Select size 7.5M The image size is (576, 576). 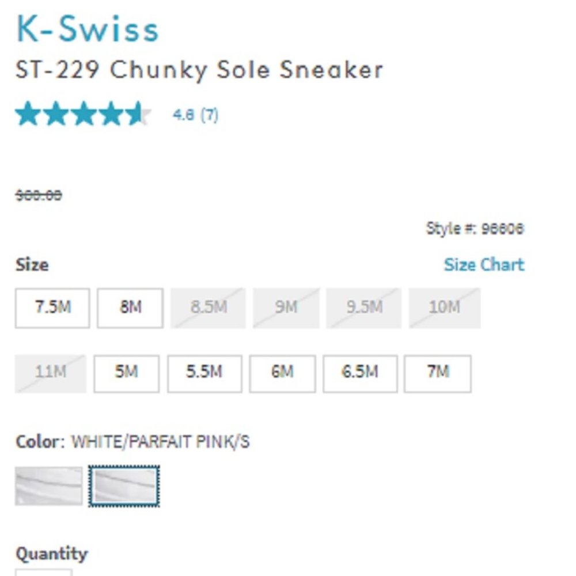[x=52, y=308]
